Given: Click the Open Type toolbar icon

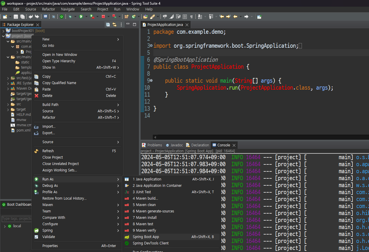Looking at the screenshot, I should (x=145, y=17).
